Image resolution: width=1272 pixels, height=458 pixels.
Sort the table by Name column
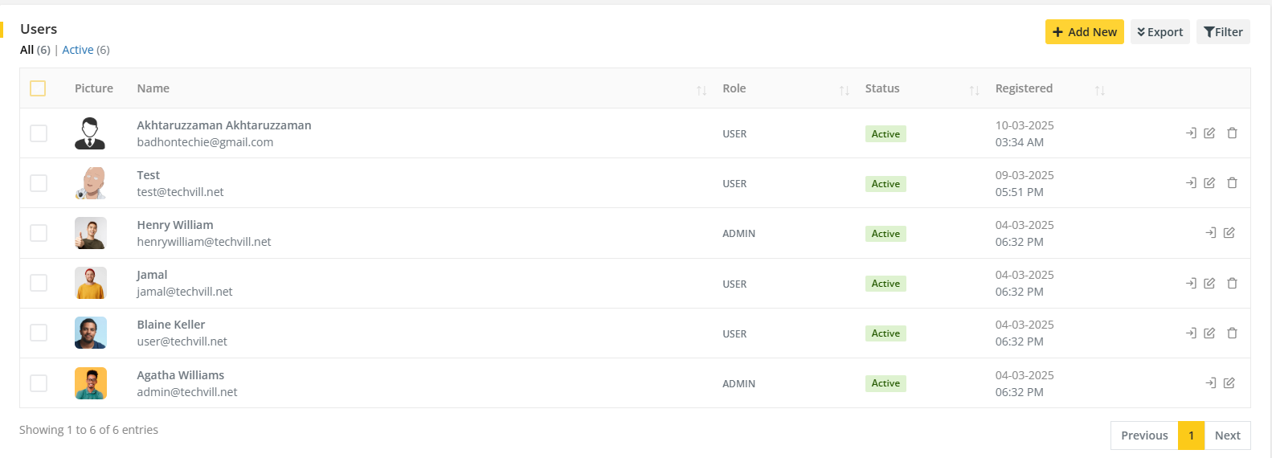pos(701,90)
